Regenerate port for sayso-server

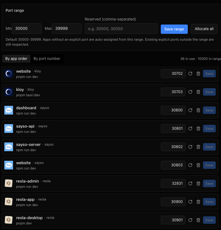190,147
